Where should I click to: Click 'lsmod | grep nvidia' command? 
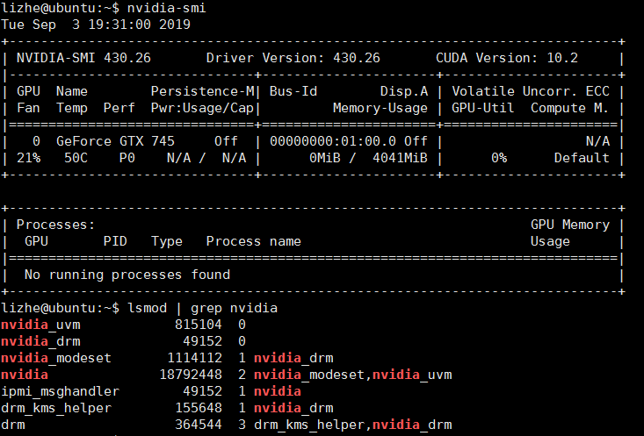coord(202,308)
